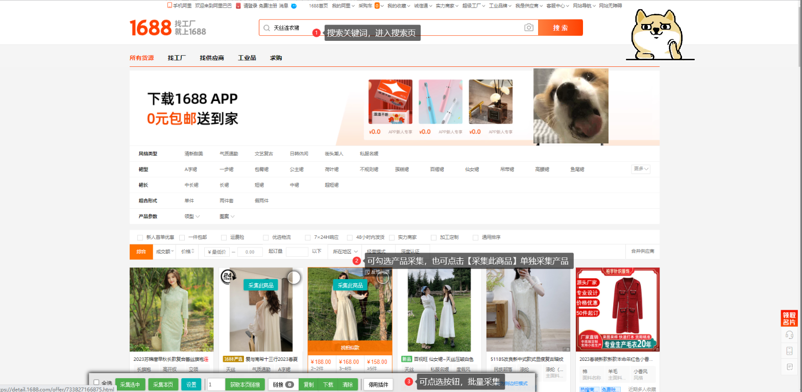
Task: Click the feedback note icon in right sidebar
Action: pyautogui.click(x=789, y=367)
